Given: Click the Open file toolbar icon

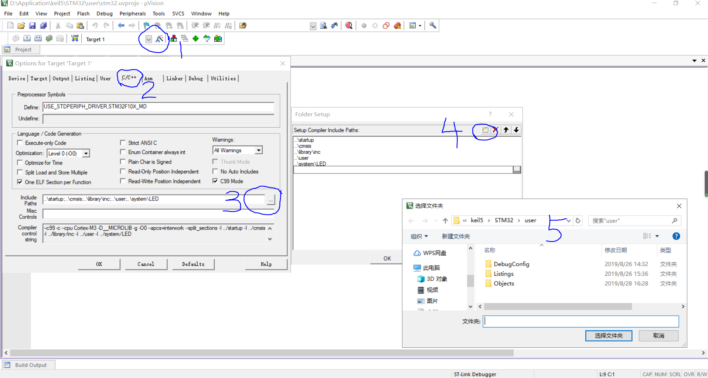Looking at the screenshot, I should coord(21,25).
